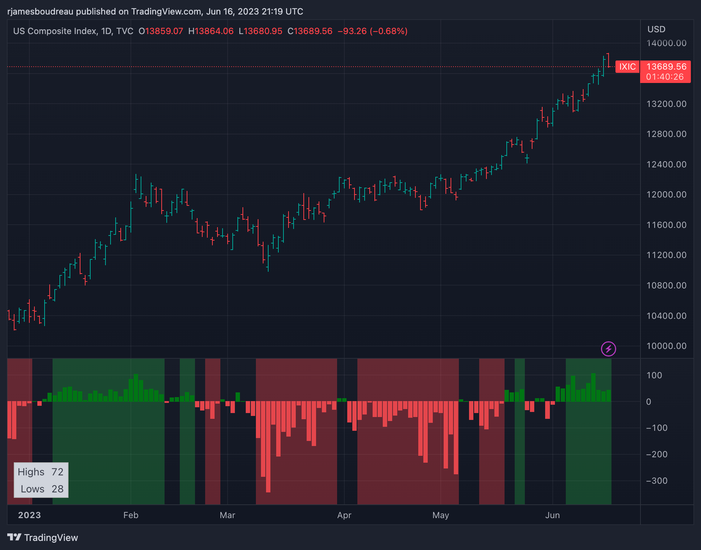Select the Apr marker on time axis
This screenshot has height=550, width=701.
coord(344,515)
